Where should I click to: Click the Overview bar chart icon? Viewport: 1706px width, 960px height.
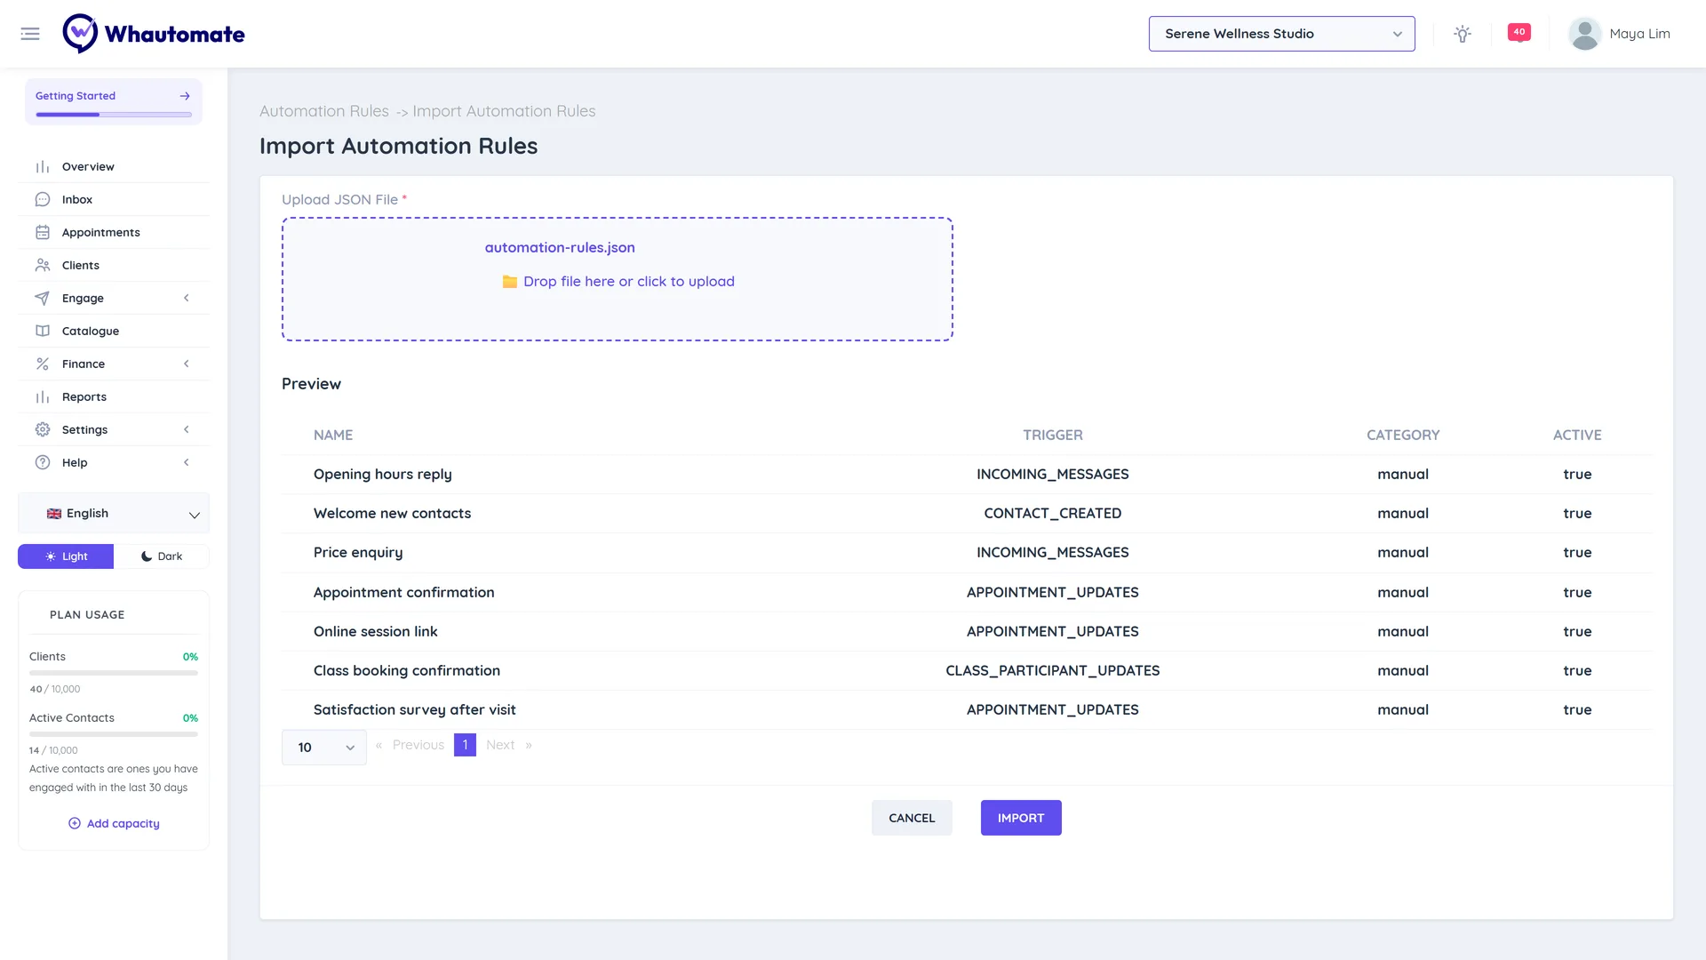(x=43, y=166)
